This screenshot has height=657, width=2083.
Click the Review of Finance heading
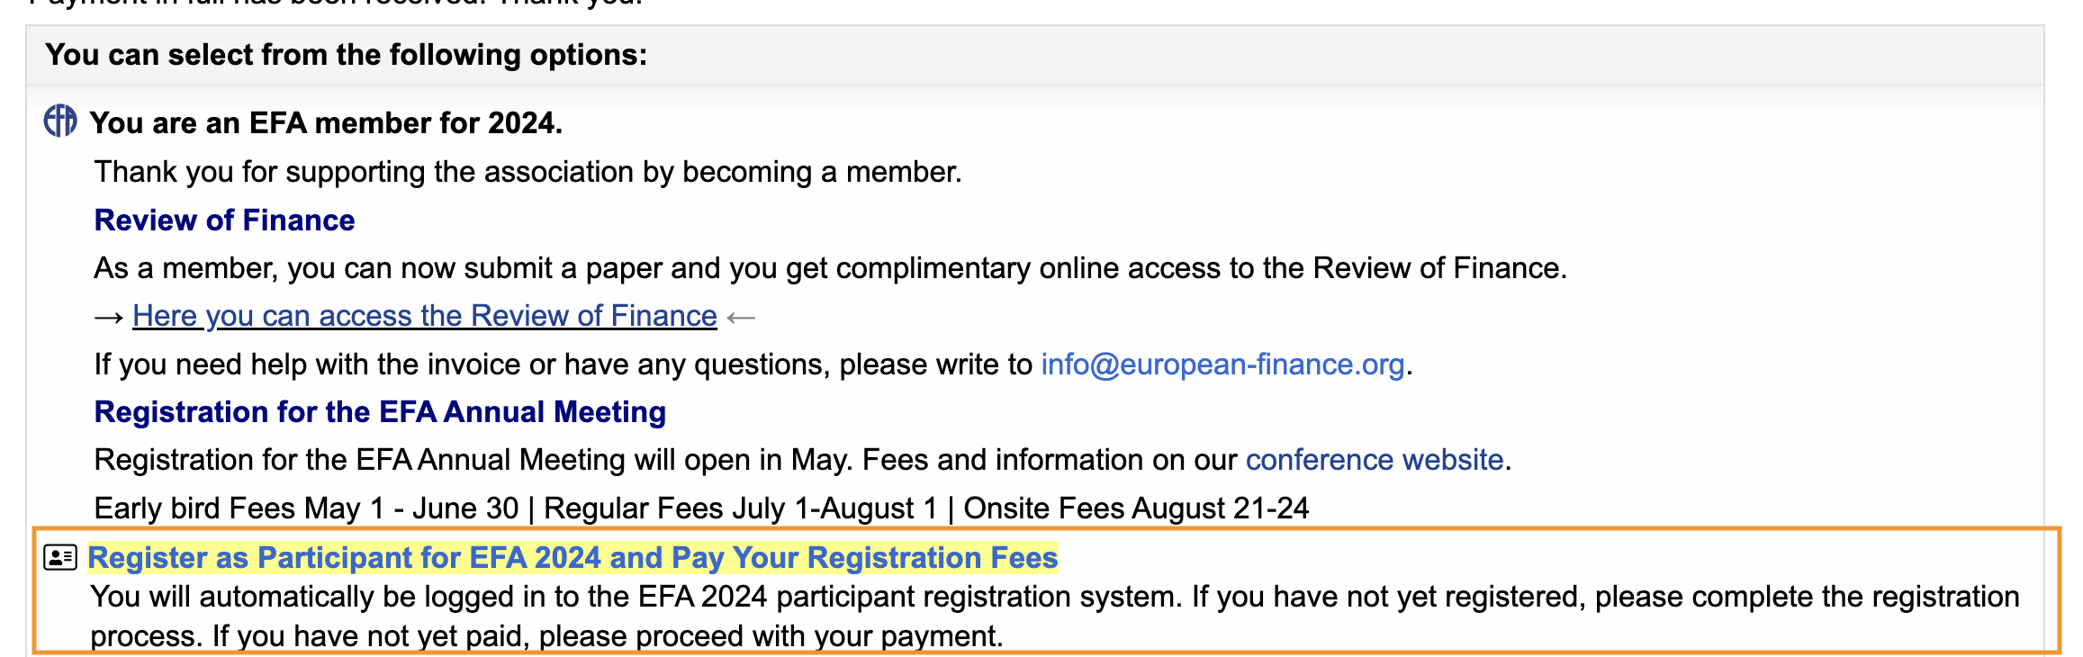click(224, 220)
